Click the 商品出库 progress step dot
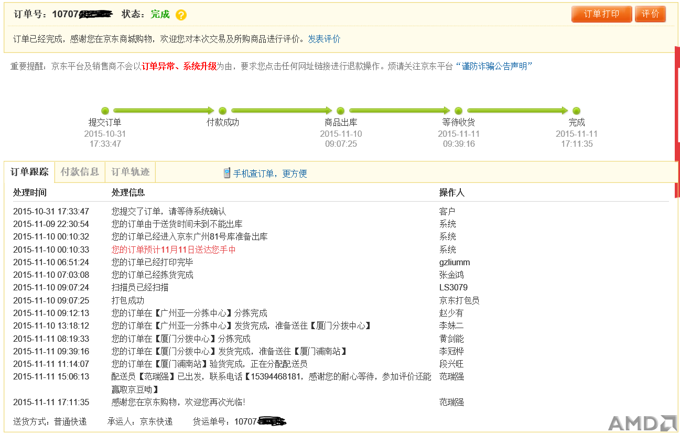 [340, 111]
